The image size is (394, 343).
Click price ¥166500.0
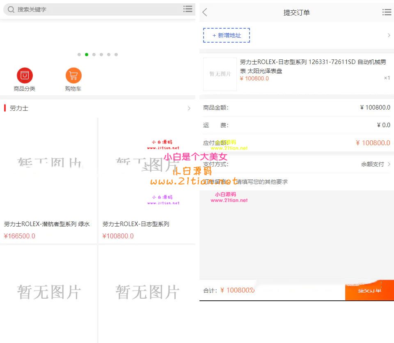point(20,236)
